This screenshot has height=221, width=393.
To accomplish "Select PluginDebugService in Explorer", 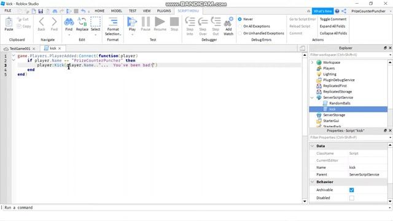I will tap(338, 80).
